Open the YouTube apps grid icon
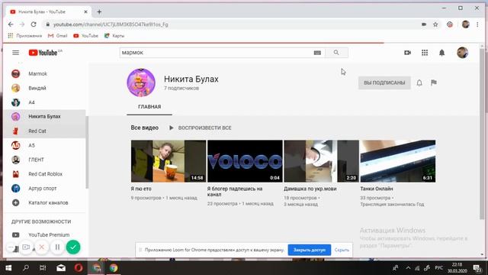This screenshot has height=275, width=488. 425,53
